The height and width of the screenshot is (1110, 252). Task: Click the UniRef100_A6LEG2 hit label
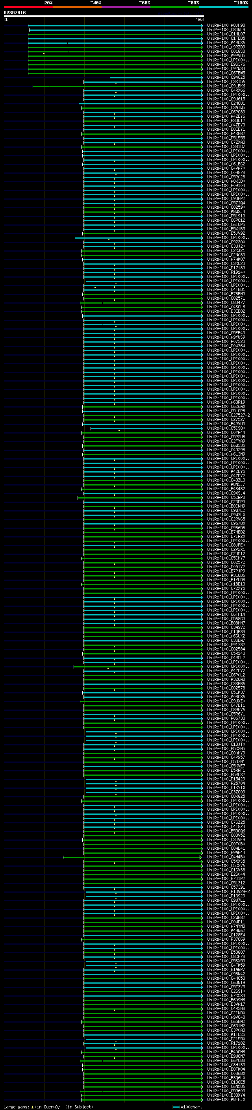point(226,164)
